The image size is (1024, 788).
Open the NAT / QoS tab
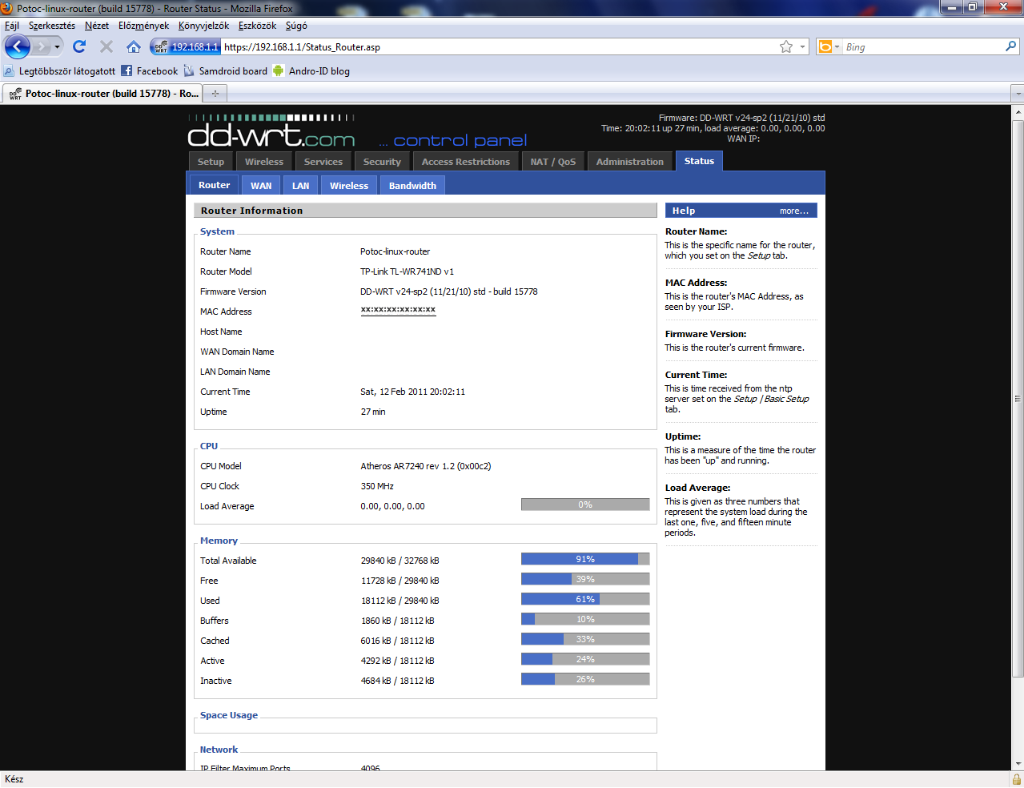click(x=553, y=162)
